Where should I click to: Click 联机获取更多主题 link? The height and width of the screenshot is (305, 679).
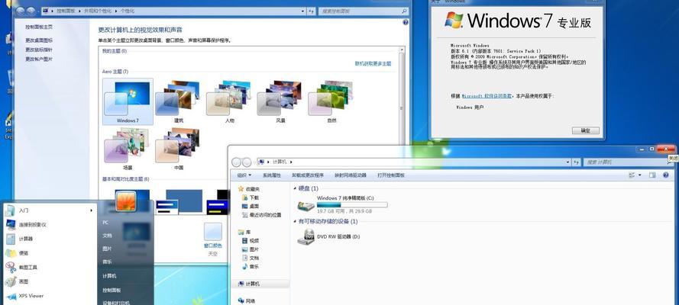[373, 63]
